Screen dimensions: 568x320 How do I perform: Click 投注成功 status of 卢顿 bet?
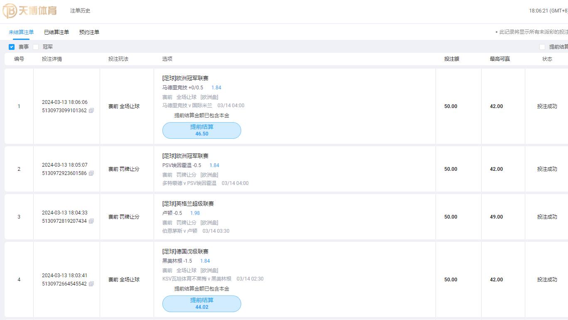[547, 217]
